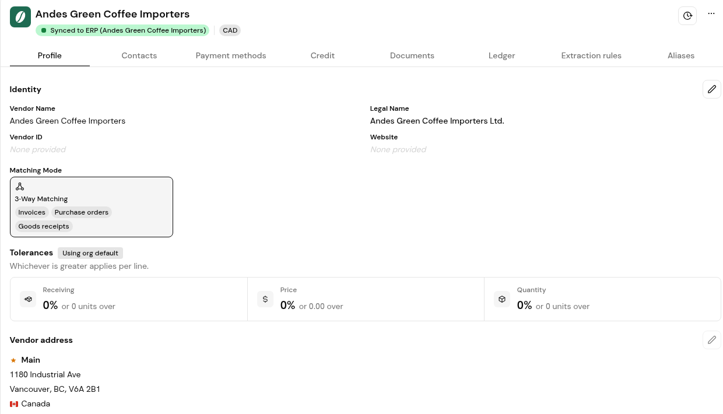Click the Quantity tolerance card
The image size is (723, 414).
[x=602, y=299]
